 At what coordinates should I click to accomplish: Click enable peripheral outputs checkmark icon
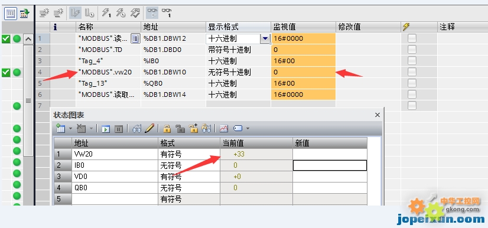tap(135, 13)
